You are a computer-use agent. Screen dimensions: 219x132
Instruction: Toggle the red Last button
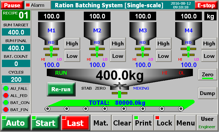click(x=75, y=123)
